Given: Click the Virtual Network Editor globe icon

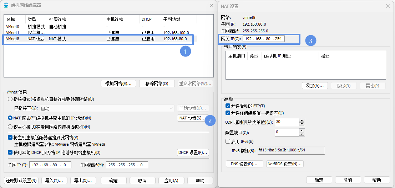Looking at the screenshot, I should click(6, 5).
